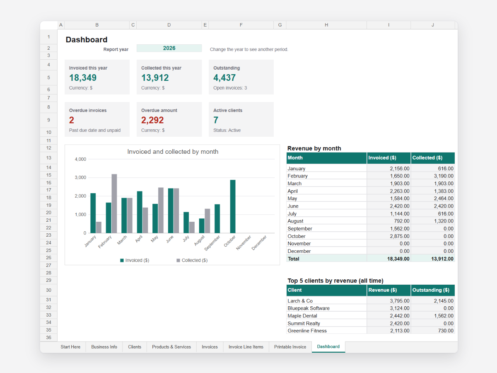Select column J header
The height and width of the screenshot is (373, 497).
coord(433,25)
